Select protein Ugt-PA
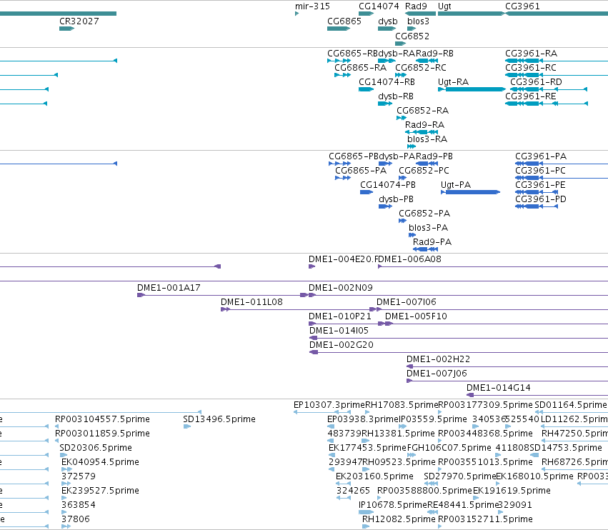 click(x=456, y=185)
